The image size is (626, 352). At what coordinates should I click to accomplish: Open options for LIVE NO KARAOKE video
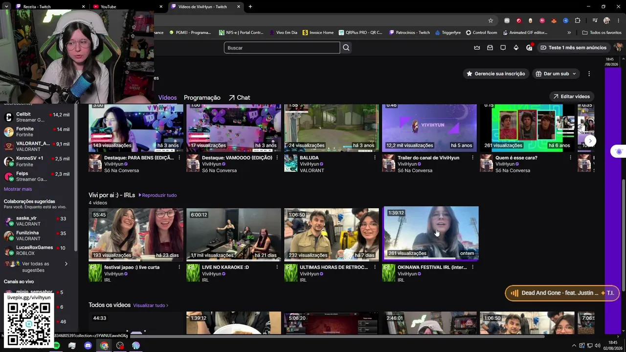tap(277, 267)
